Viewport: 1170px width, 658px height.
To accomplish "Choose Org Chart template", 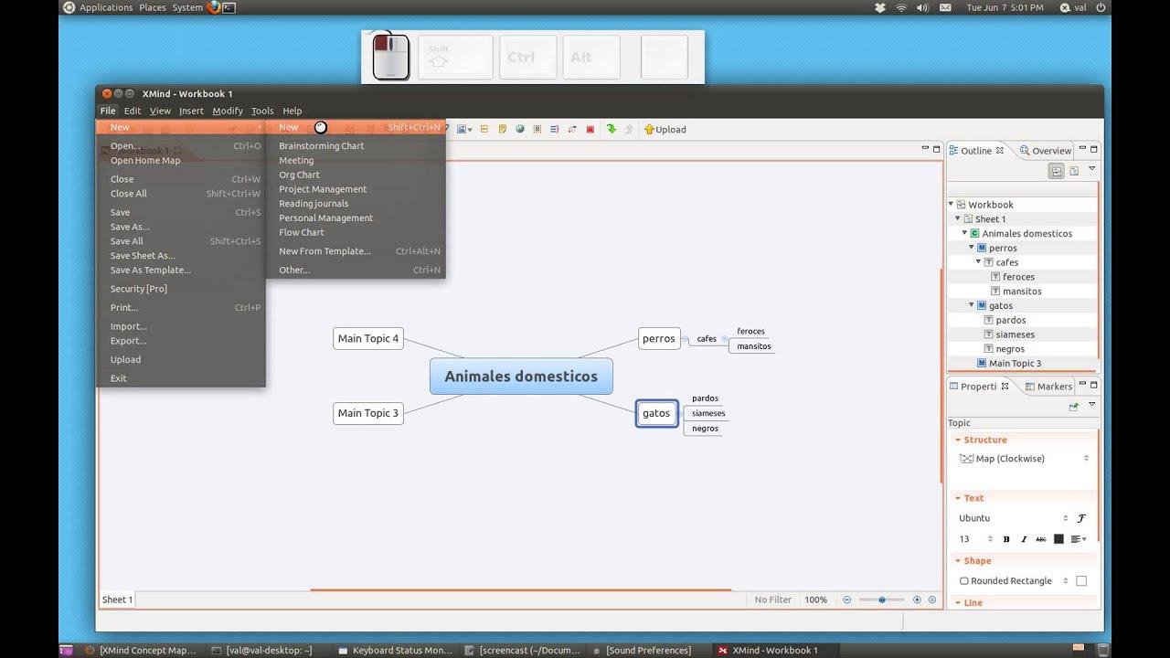I will pos(300,175).
